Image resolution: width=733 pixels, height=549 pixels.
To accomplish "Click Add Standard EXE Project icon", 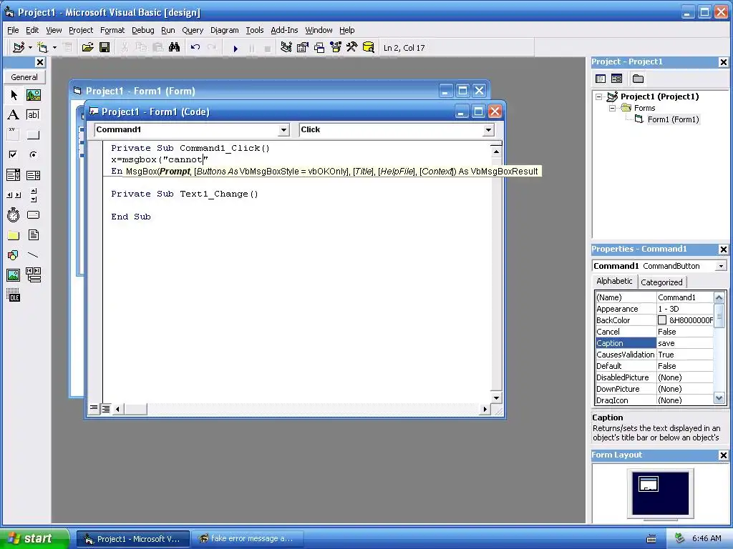I will pyautogui.click(x=18, y=47).
